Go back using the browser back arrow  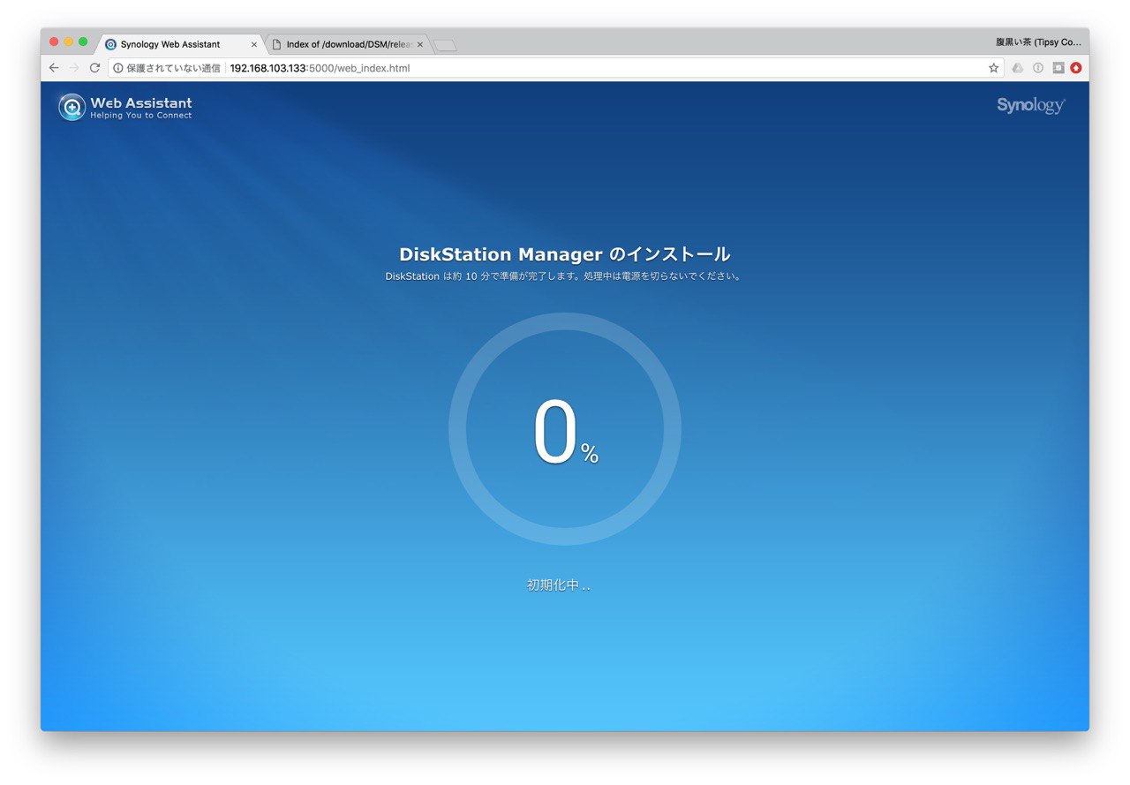pos(54,68)
